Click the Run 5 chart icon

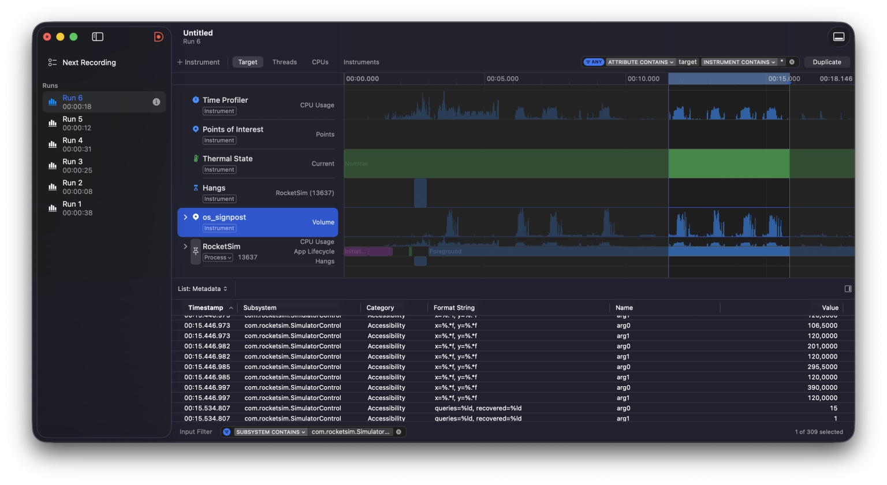tap(53, 123)
